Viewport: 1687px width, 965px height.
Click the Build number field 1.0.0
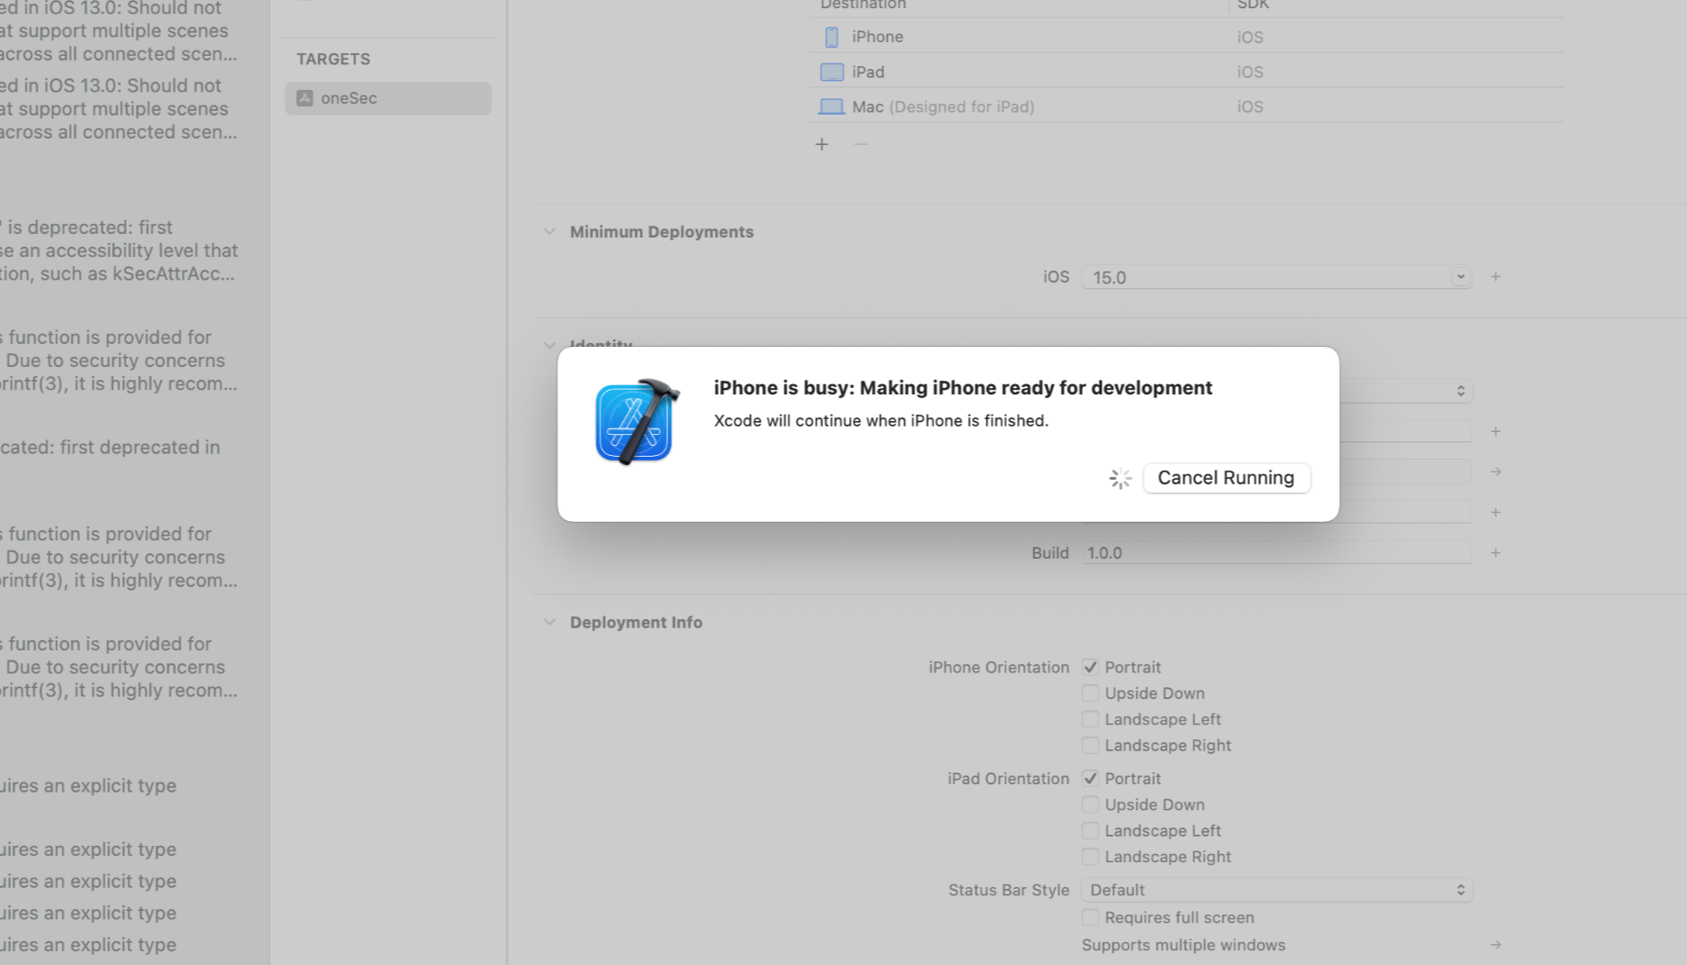[x=1277, y=553]
